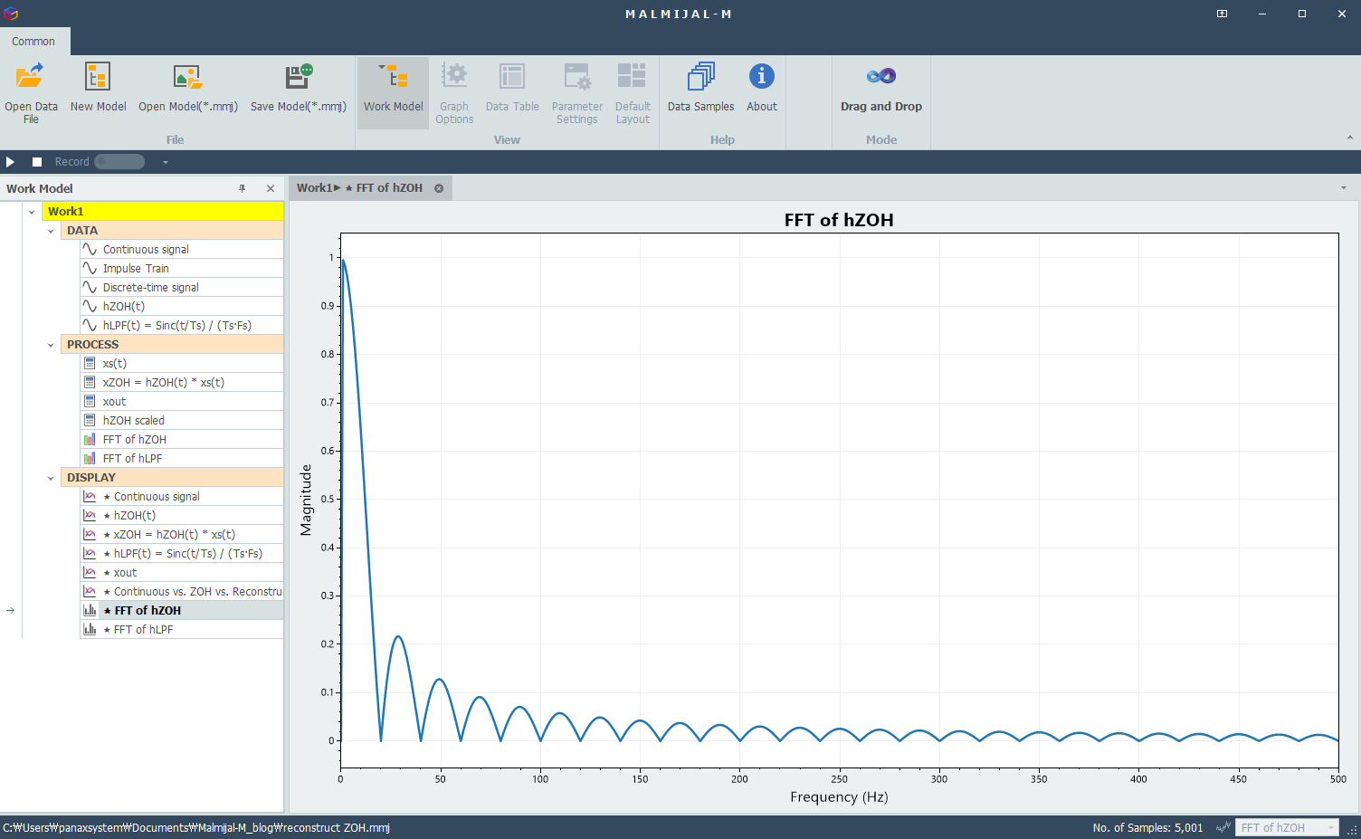Close the FFT of hZOH tab
1361x839 pixels.
click(x=439, y=188)
